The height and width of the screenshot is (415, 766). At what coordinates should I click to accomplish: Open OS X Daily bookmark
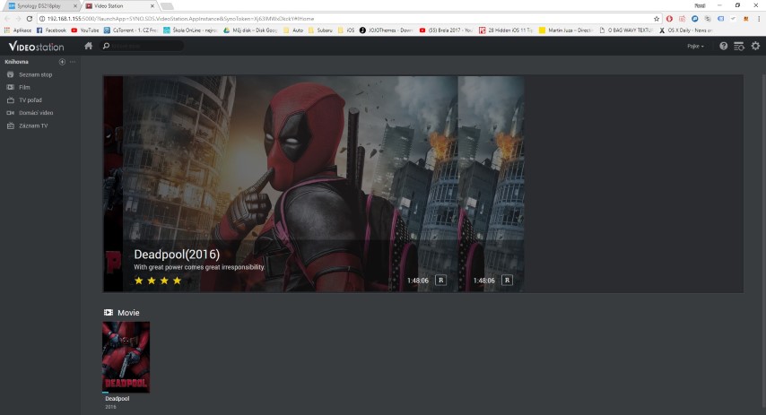[686, 30]
